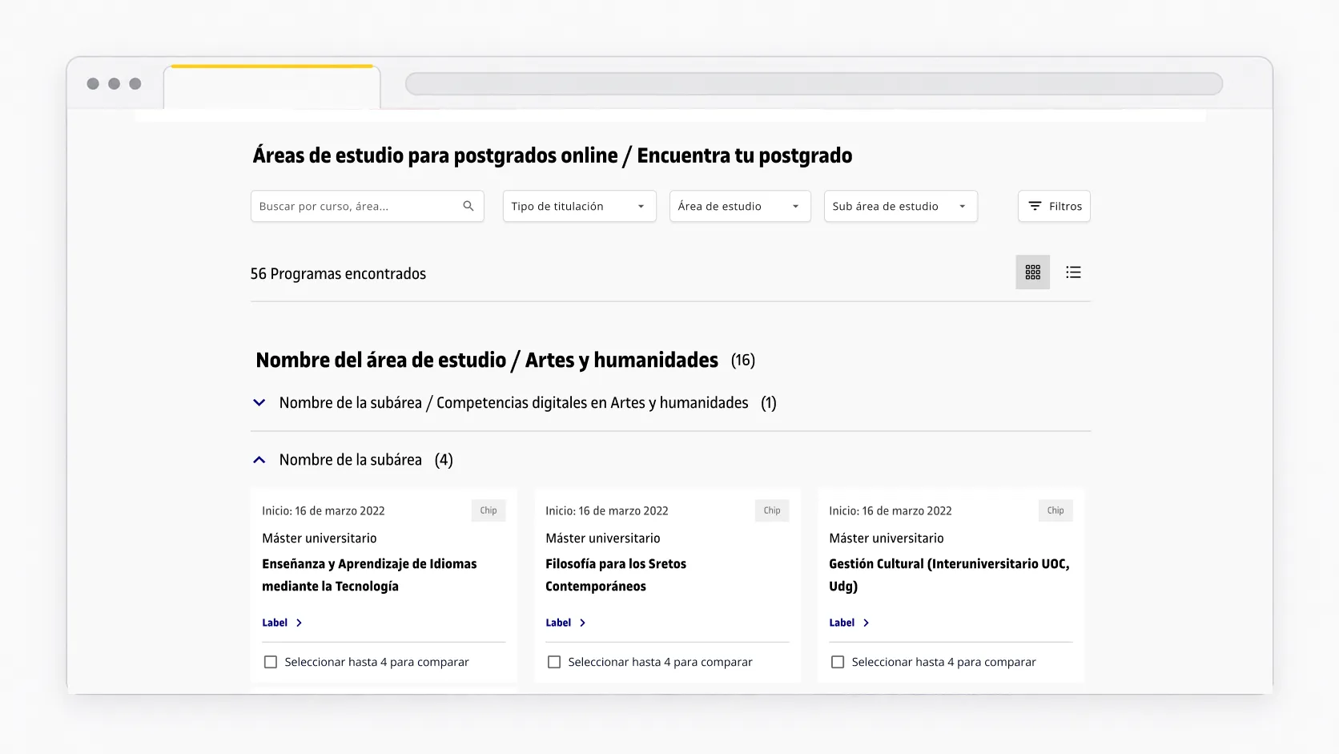The height and width of the screenshot is (754, 1339).
Task: Open the Tipo de titulación dropdown
Action: pyautogui.click(x=580, y=206)
